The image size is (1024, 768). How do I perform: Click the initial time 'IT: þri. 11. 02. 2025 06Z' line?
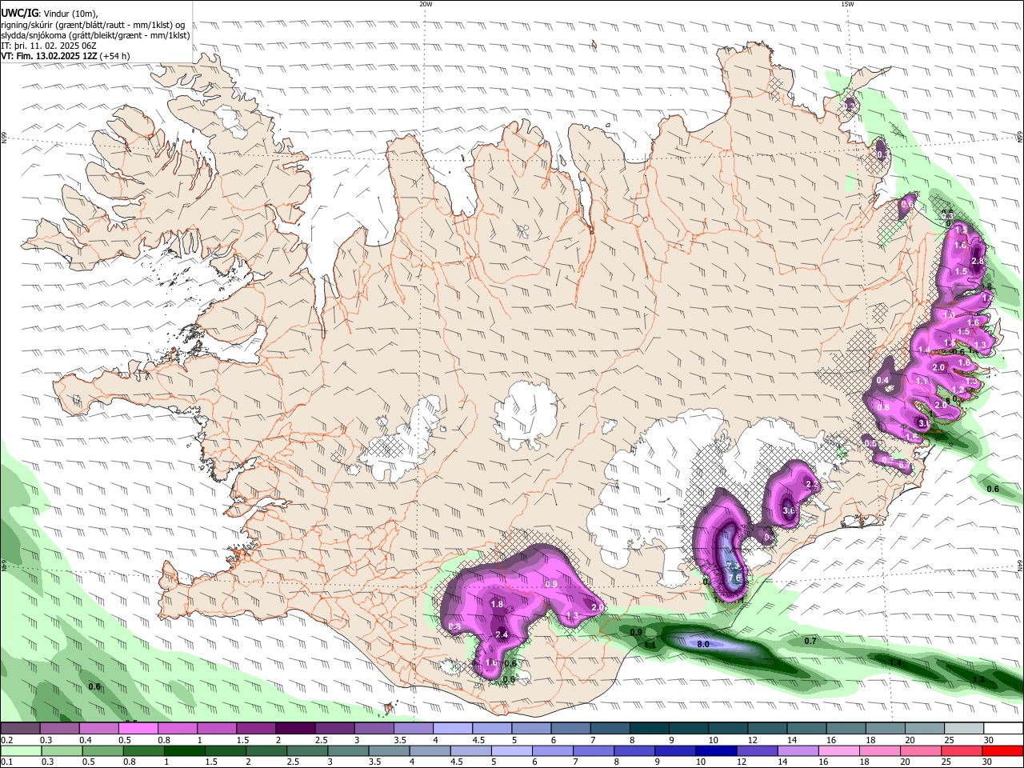coord(48,46)
